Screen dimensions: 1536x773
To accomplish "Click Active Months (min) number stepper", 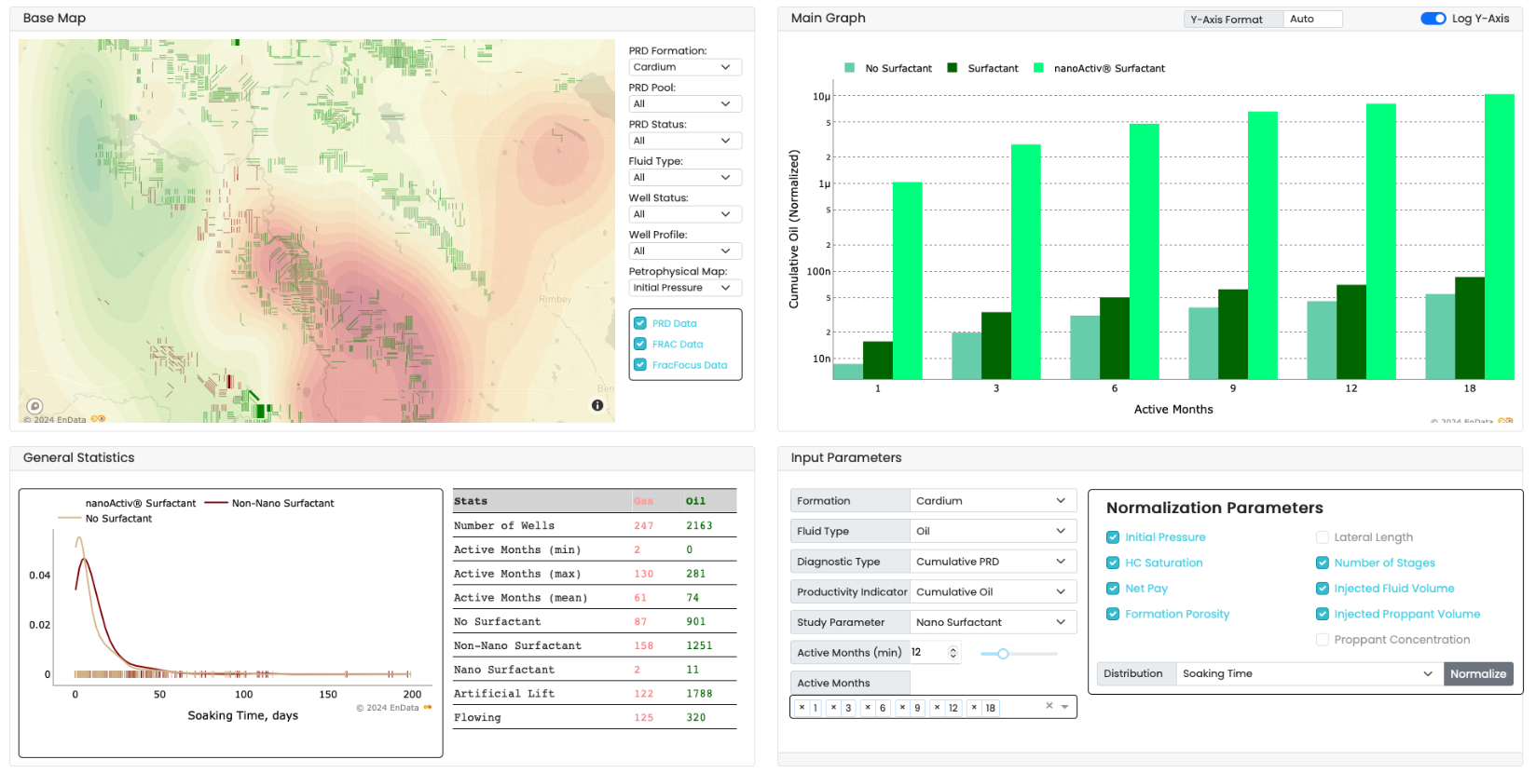I will [x=953, y=653].
